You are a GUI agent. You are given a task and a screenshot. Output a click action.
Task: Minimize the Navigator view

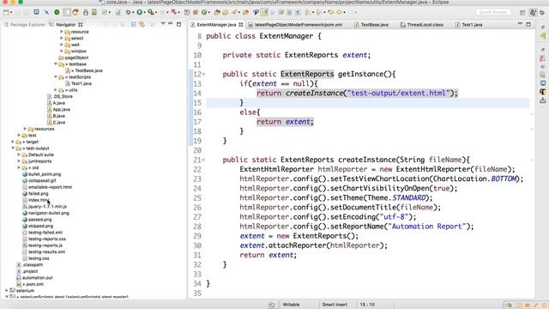coord(171,24)
